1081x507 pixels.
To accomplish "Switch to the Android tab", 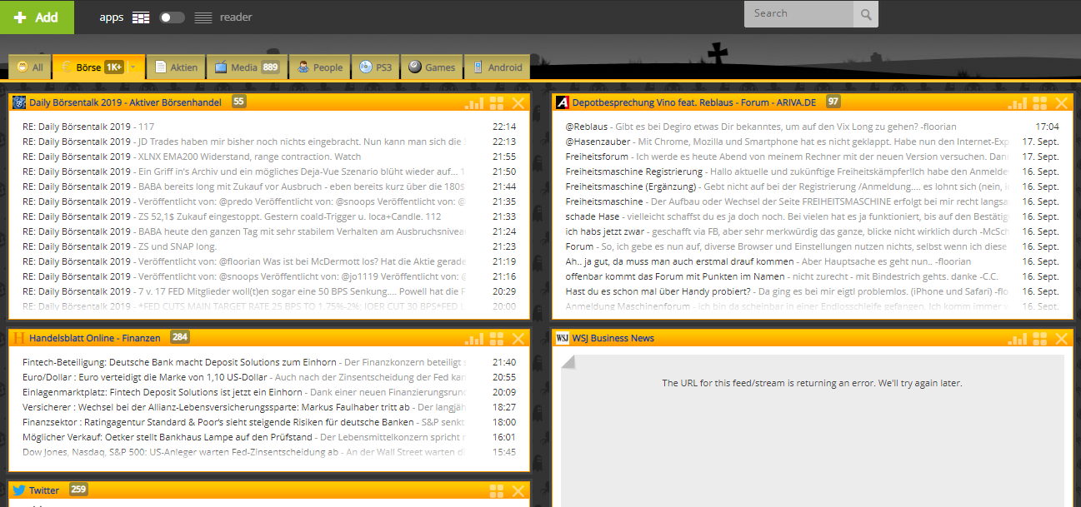I will pos(498,67).
